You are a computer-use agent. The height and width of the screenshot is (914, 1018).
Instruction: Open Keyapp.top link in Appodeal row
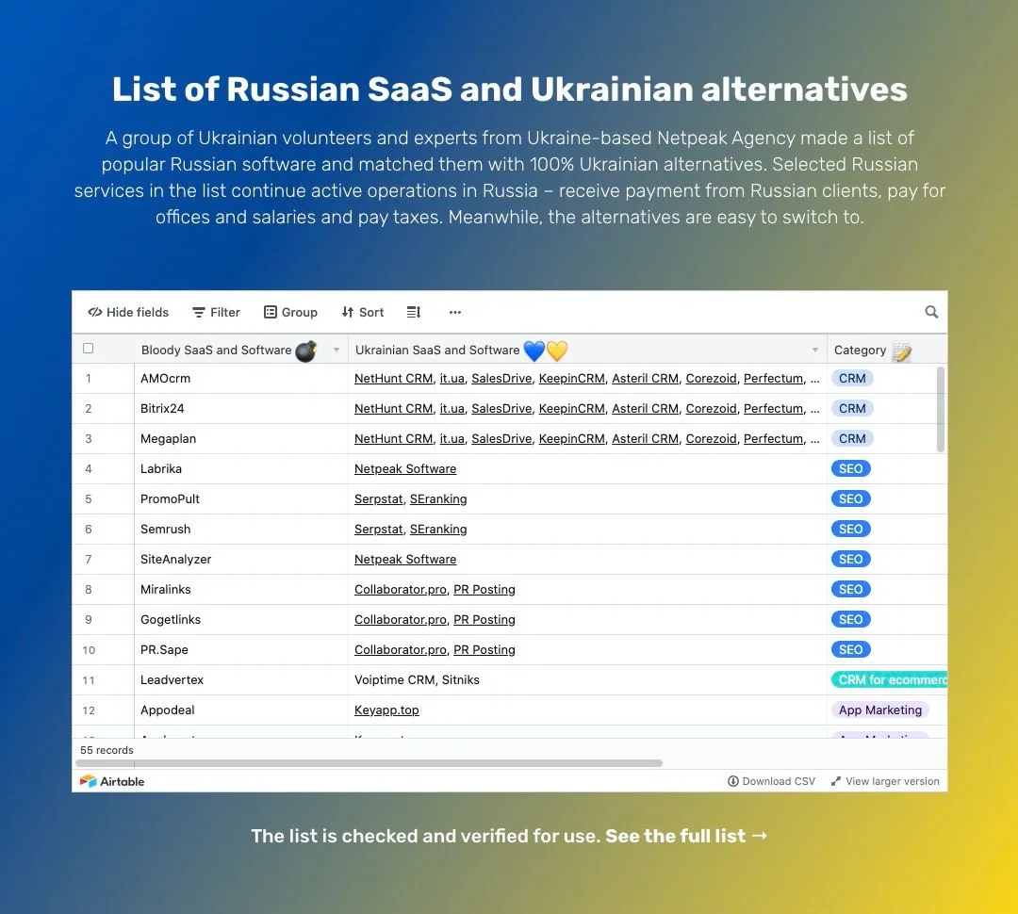click(x=386, y=710)
